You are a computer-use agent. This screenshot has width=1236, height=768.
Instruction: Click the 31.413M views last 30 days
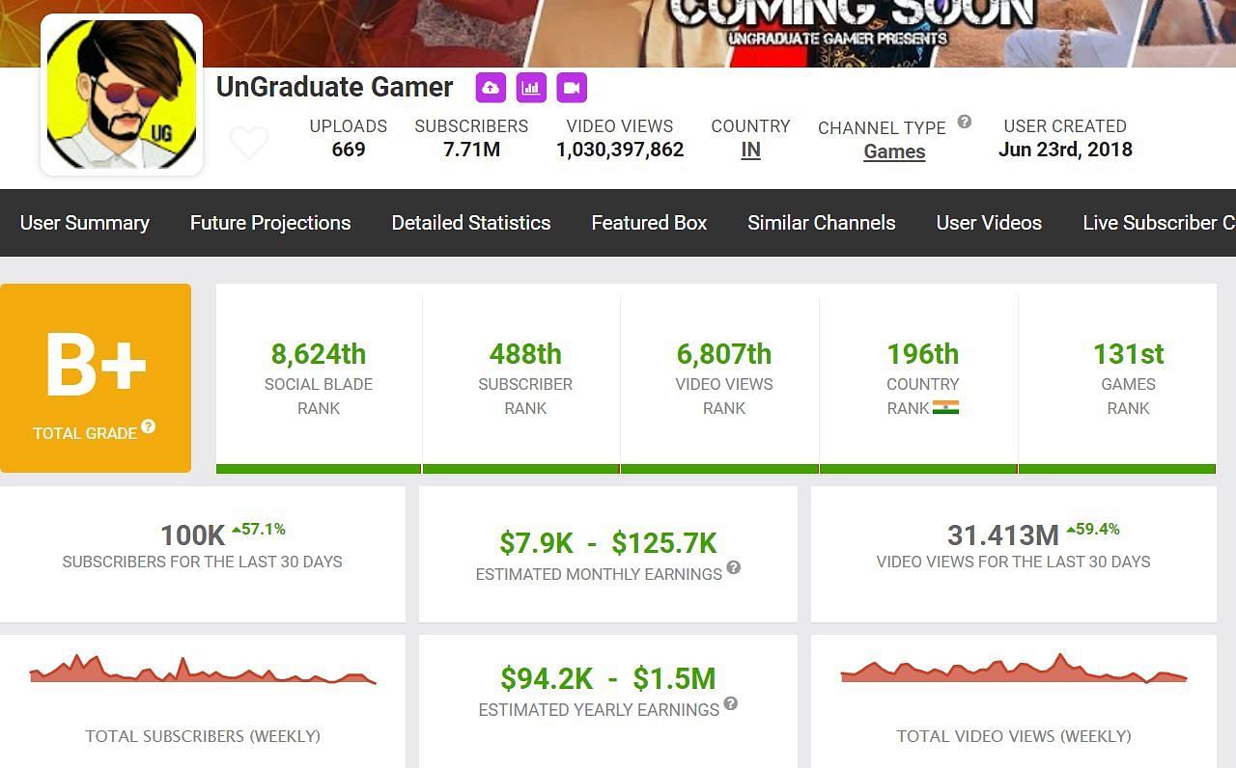pyautogui.click(x=1002, y=535)
